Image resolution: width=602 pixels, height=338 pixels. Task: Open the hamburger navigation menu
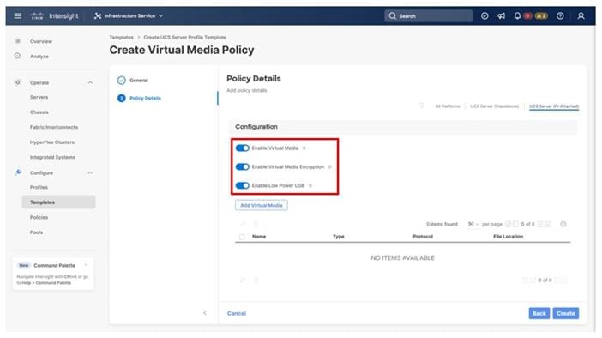coord(18,15)
